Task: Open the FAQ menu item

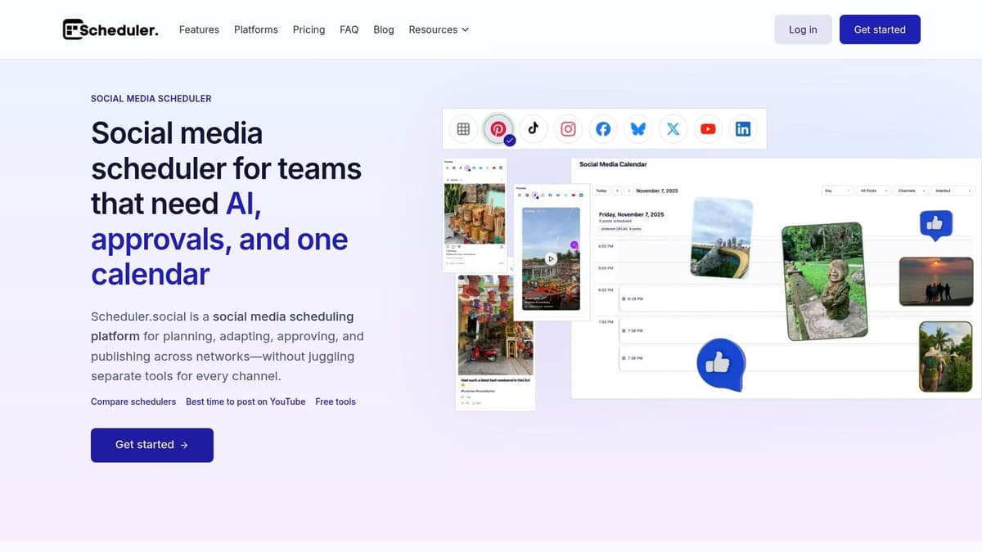Action: coord(349,29)
